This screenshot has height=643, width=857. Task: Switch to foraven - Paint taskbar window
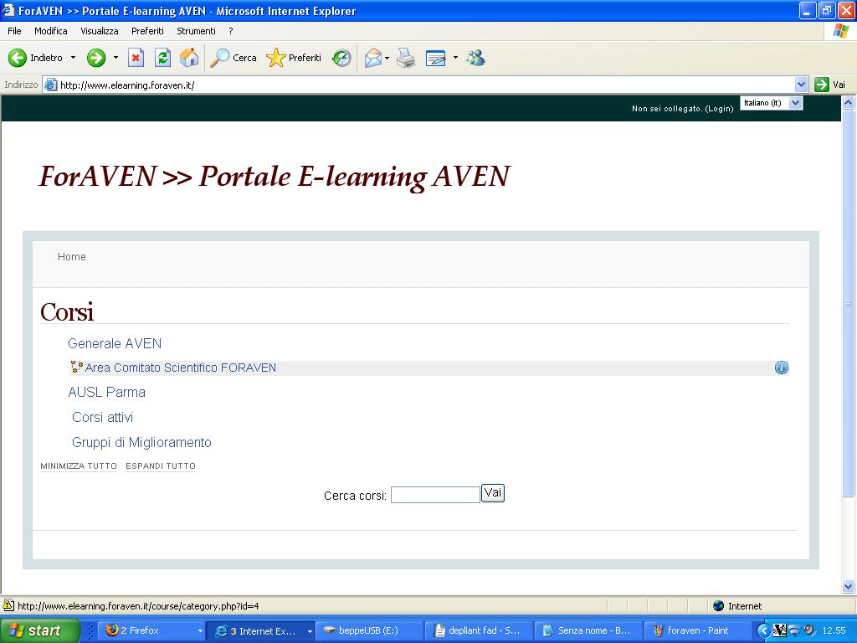click(x=697, y=631)
